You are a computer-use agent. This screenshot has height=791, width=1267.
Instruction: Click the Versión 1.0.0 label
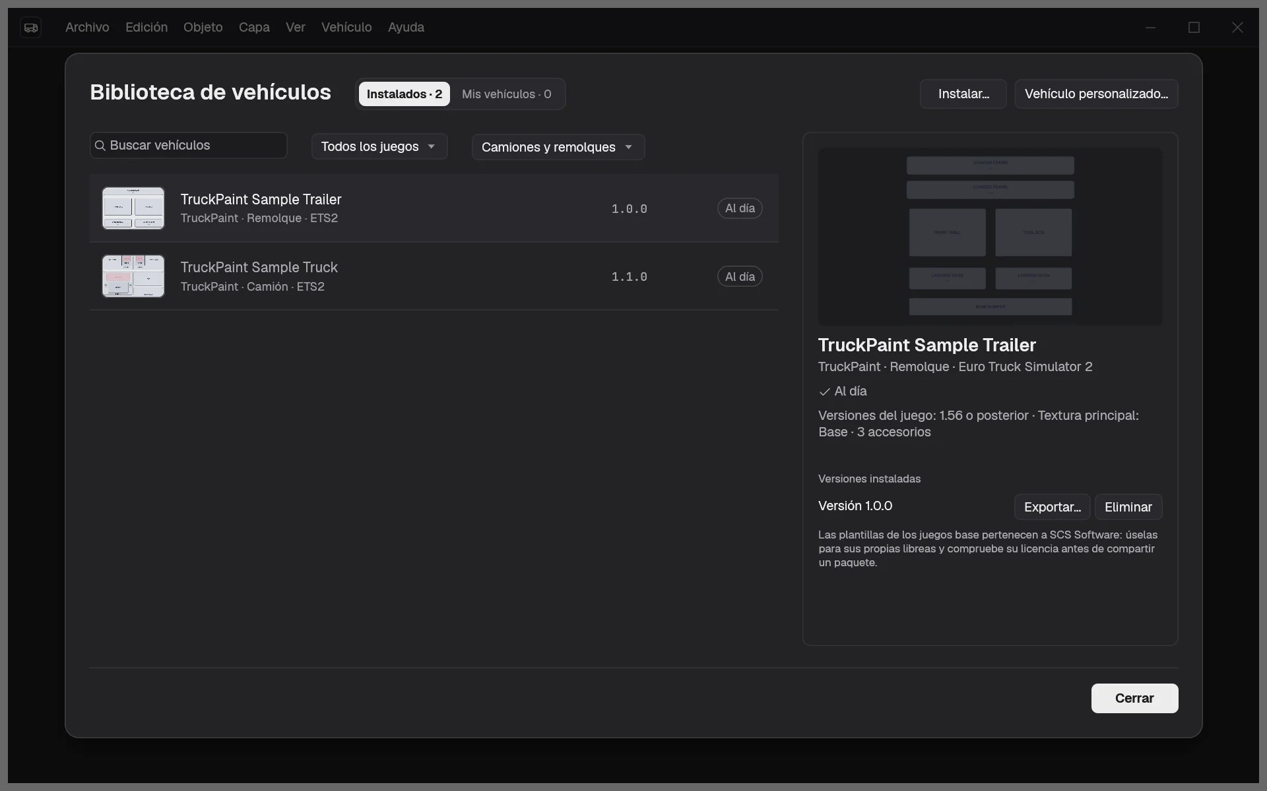(855, 506)
